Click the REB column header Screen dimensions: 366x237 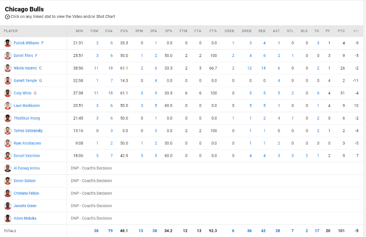click(x=262, y=31)
